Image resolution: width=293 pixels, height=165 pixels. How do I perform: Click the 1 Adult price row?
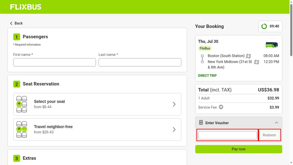[239, 98]
